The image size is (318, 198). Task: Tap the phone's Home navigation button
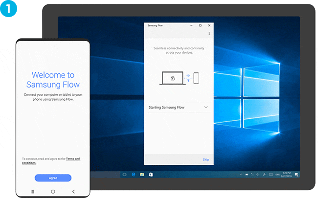(x=53, y=192)
